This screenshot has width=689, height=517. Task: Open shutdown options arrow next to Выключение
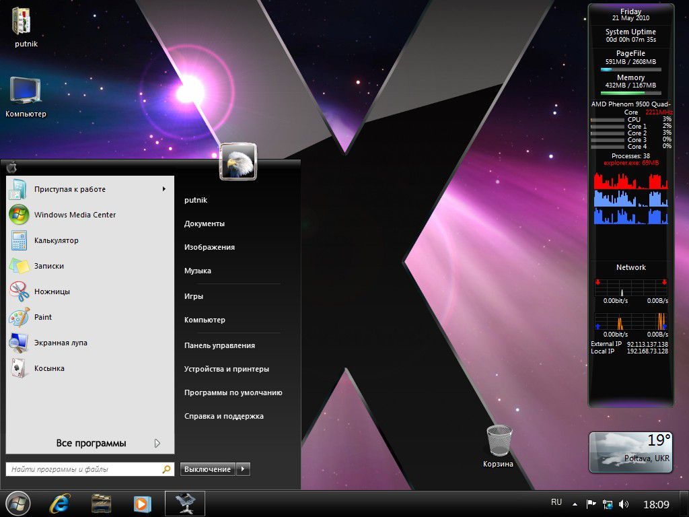point(244,469)
